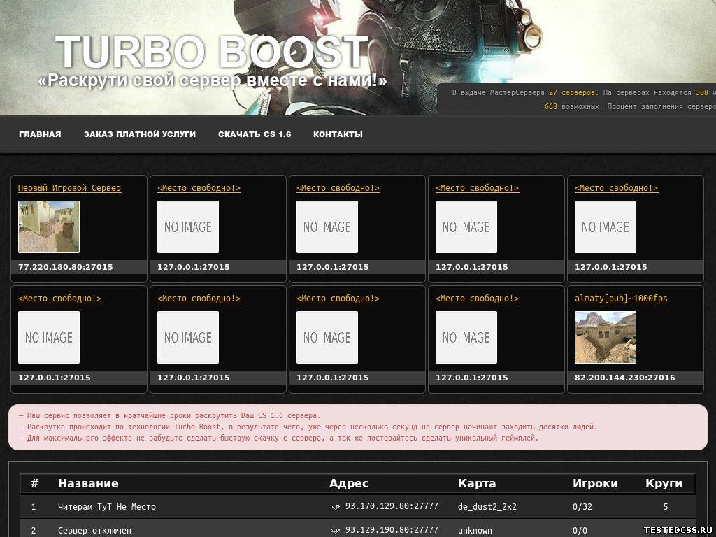Open the almaty[pub]~1000fps server link
The width and height of the screenshot is (716, 537).
coord(621,299)
